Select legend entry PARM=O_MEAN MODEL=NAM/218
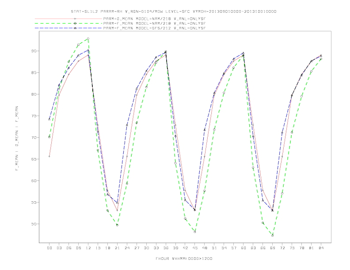Image resolution: width=350 pixels, height=270 pixels. click(154, 19)
